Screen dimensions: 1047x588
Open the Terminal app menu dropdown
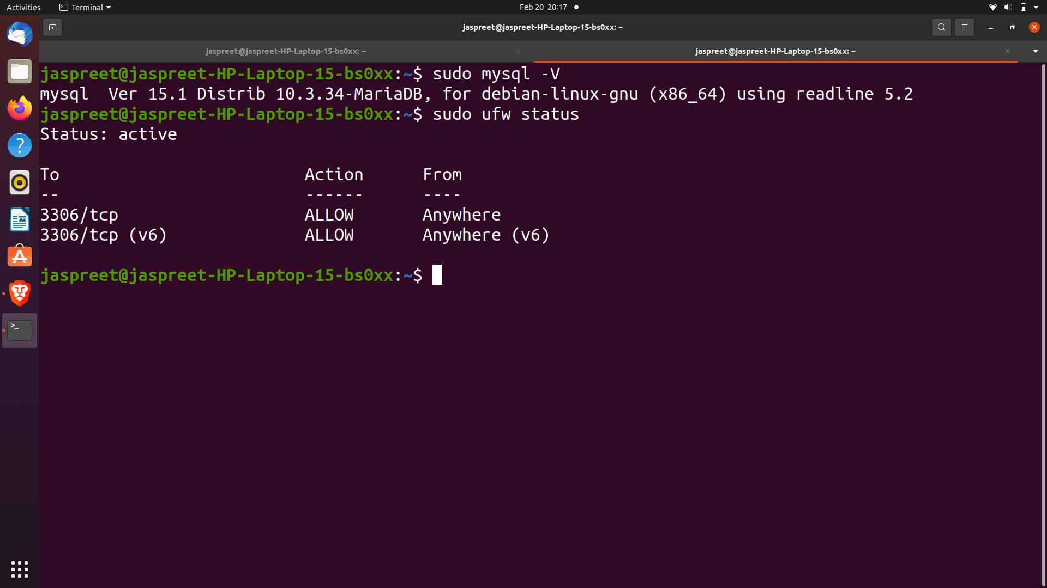(x=85, y=7)
